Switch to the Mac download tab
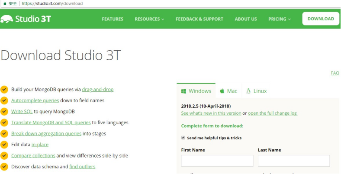This screenshot has width=341, height=174. [228, 91]
